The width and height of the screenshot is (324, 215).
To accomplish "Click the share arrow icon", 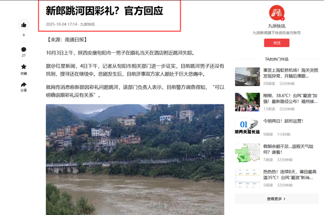I will tap(24, 84).
